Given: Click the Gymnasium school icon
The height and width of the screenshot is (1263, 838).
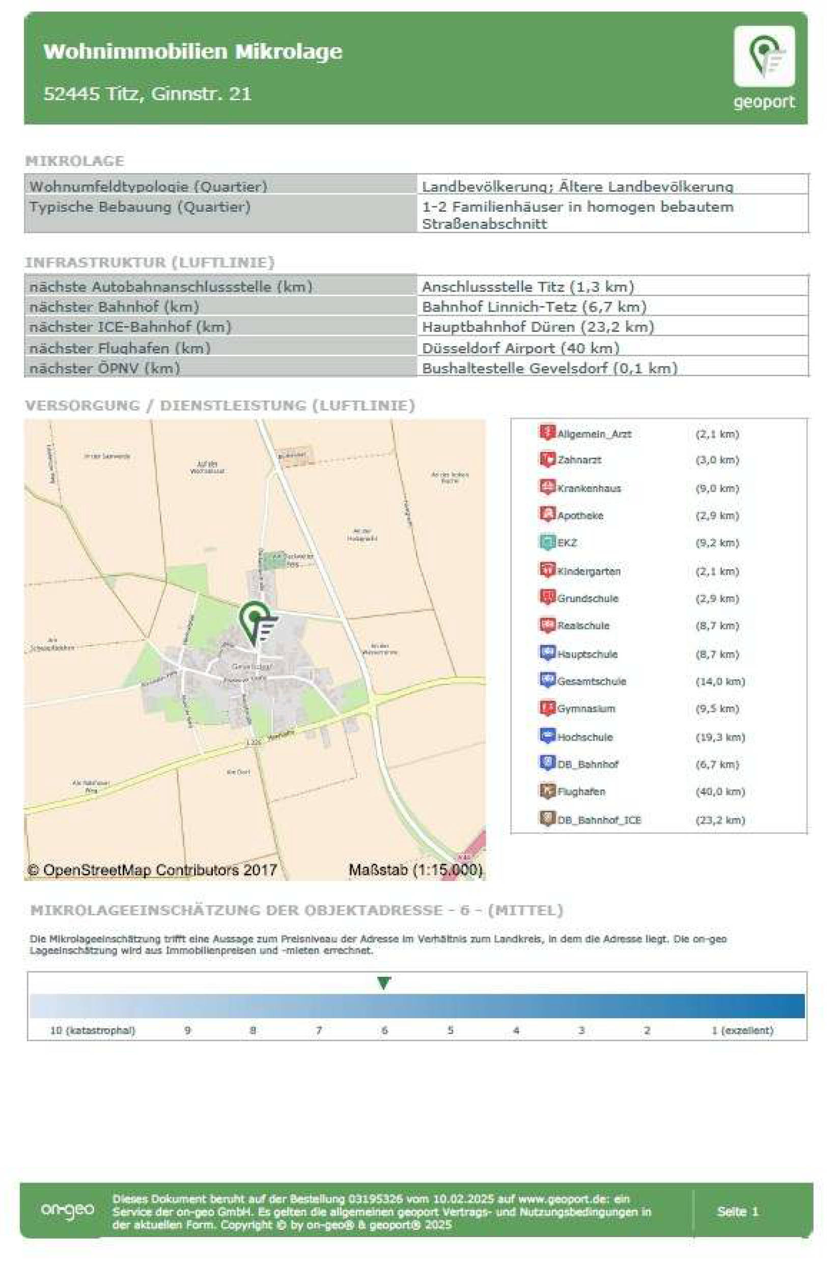Looking at the screenshot, I should 548,709.
